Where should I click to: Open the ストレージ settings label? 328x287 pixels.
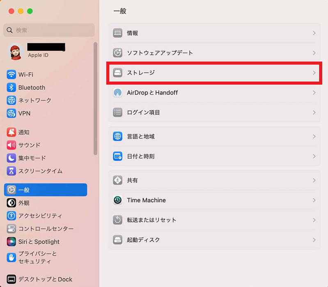pyautogui.click(x=141, y=73)
